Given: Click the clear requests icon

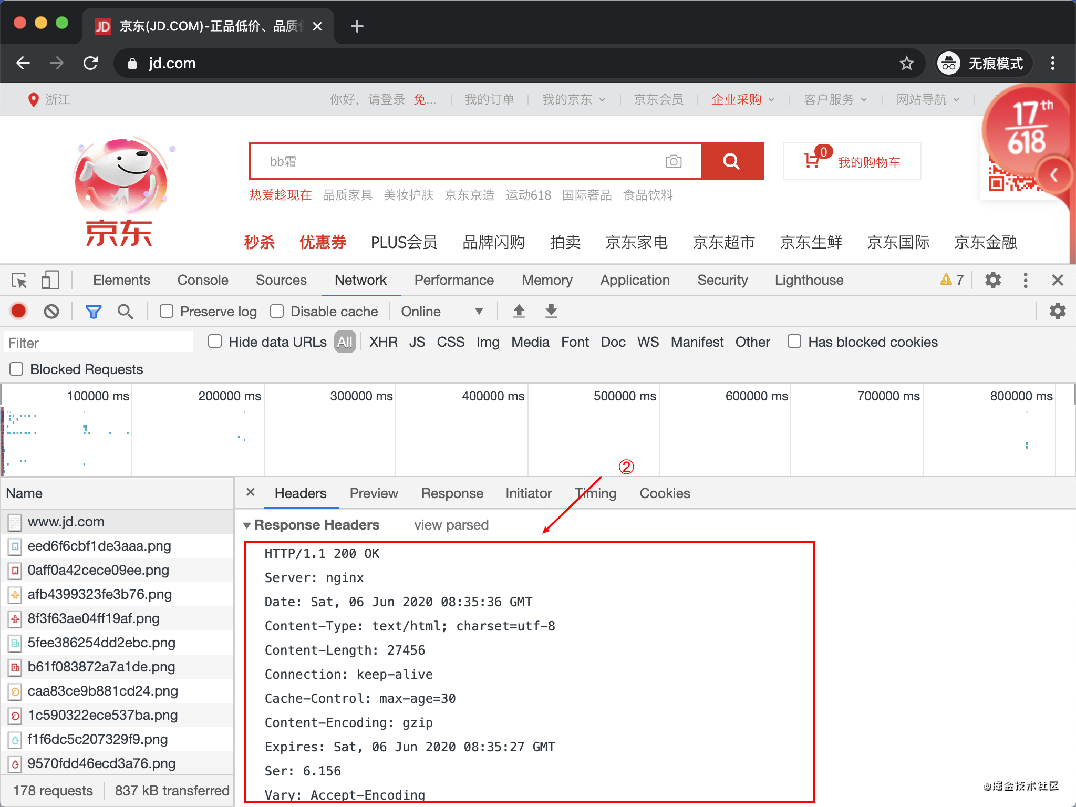Looking at the screenshot, I should 51,312.
